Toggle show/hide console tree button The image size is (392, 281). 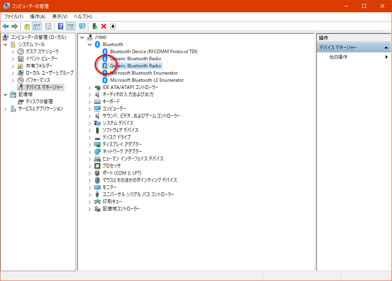36,26
